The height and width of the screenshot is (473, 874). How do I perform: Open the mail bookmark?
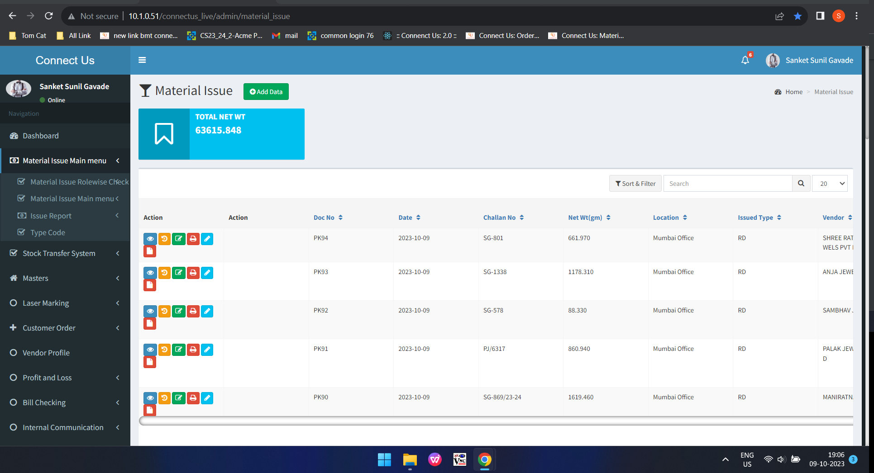coord(285,36)
